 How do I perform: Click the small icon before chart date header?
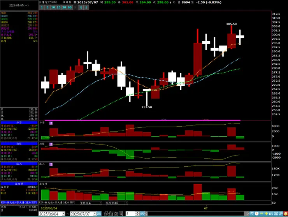click(x=75, y=2)
